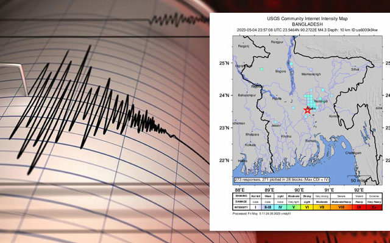Click the 'Bogora' city label
Viewport: 390px width, 243px height.
click(280, 71)
